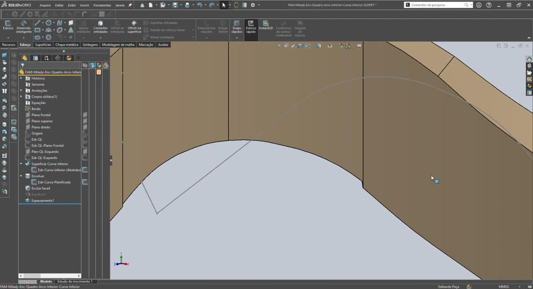Click the Estudo de movimento 1 tab

(74, 282)
